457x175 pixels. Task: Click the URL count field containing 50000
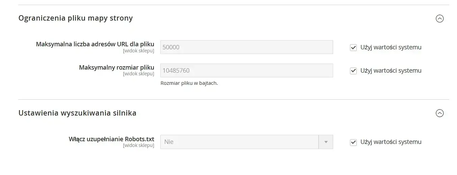pyautogui.click(x=246, y=47)
